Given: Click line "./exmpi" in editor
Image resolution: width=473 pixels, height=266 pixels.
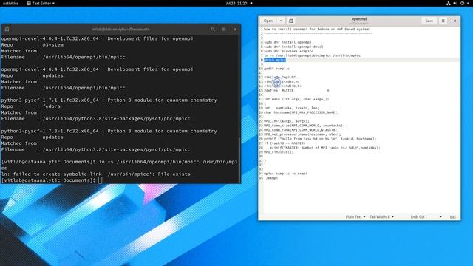Looking at the screenshot, I should click(x=271, y=178).
